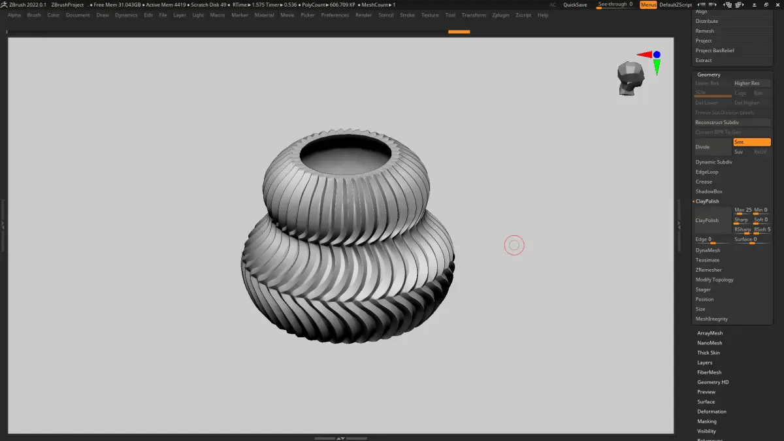Open the Preferences menu
The width and height of the screenshot is (784, 441).
pyautogui.click(x=335, y=15)
